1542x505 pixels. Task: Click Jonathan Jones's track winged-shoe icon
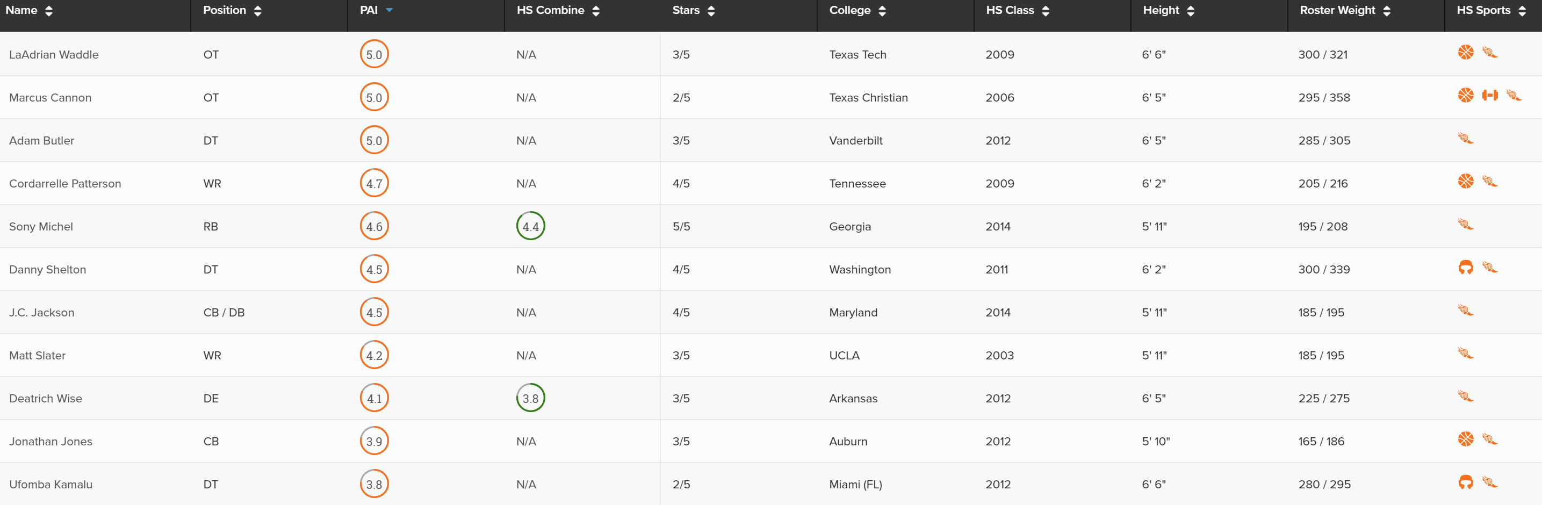point(1490,439)
